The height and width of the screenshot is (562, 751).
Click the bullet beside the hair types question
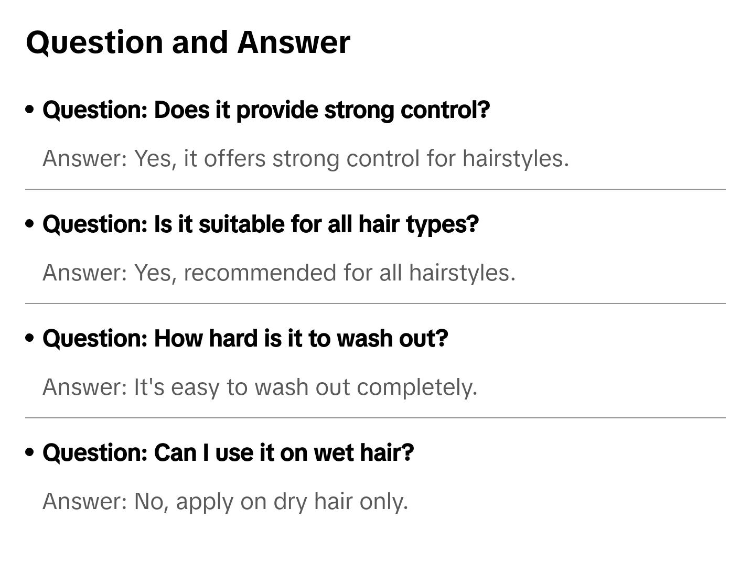coord(30,224)
